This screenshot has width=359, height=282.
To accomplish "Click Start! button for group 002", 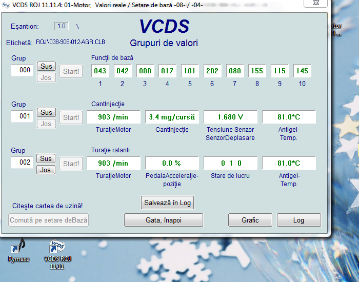I will pos(71,164).
